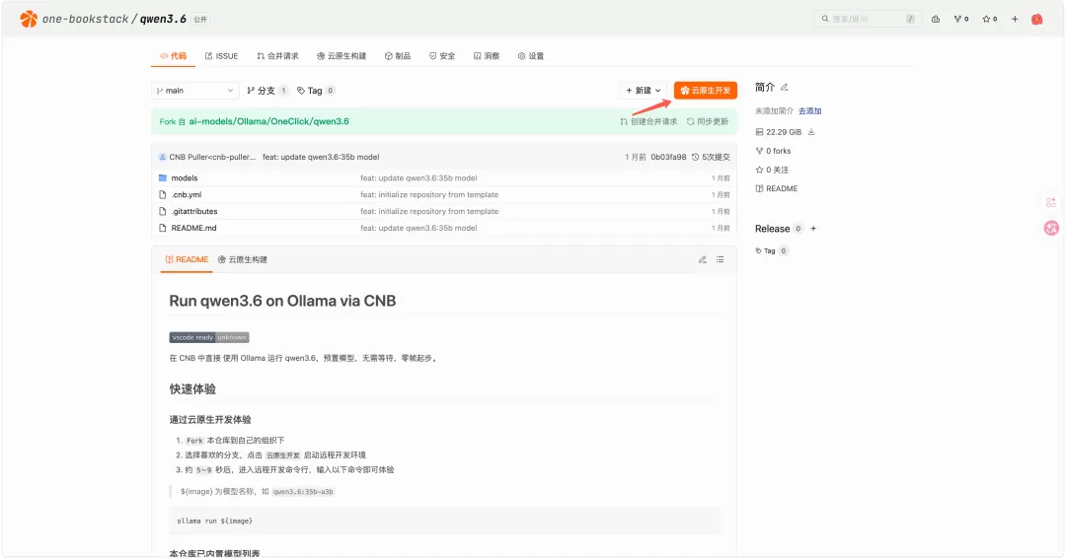
Task: Open the 5次提交 commit history link
Action: 711,157
